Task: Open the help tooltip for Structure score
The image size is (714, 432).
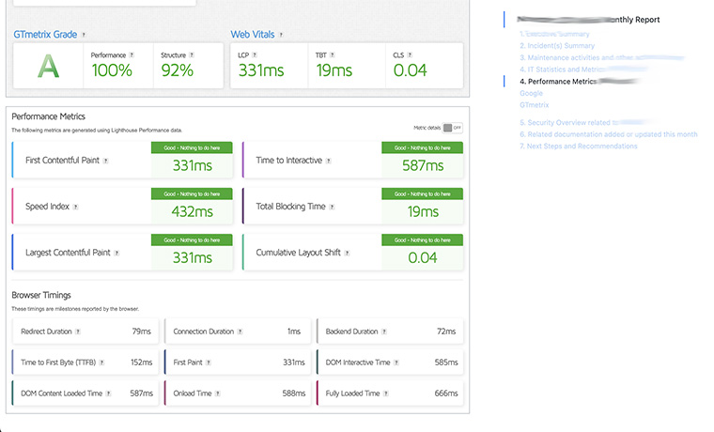Action: coord(193,55)
